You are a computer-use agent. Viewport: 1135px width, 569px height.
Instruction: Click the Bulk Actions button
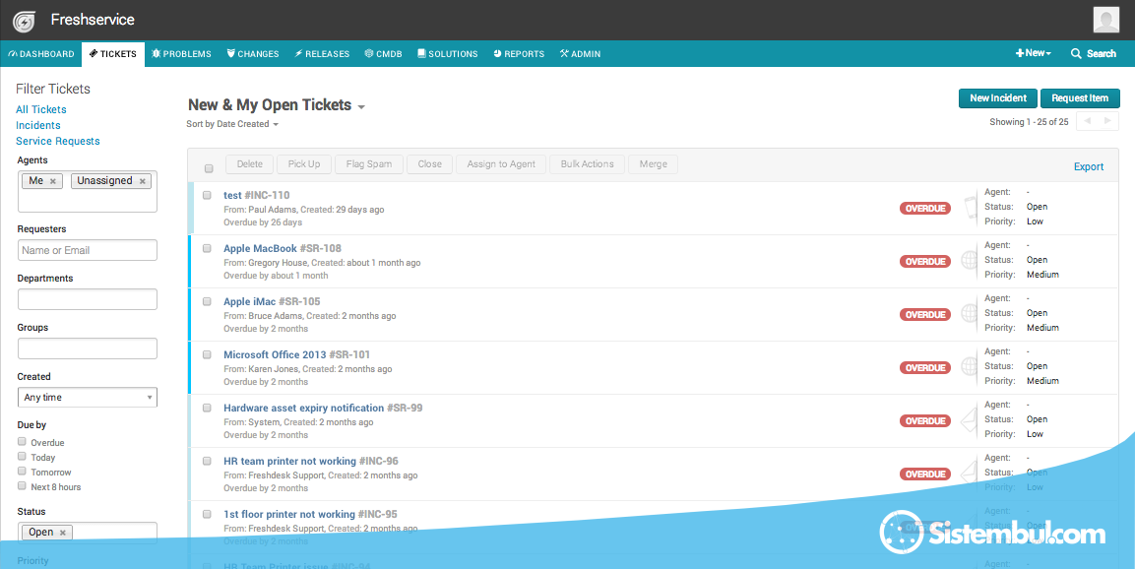point(587,164)
